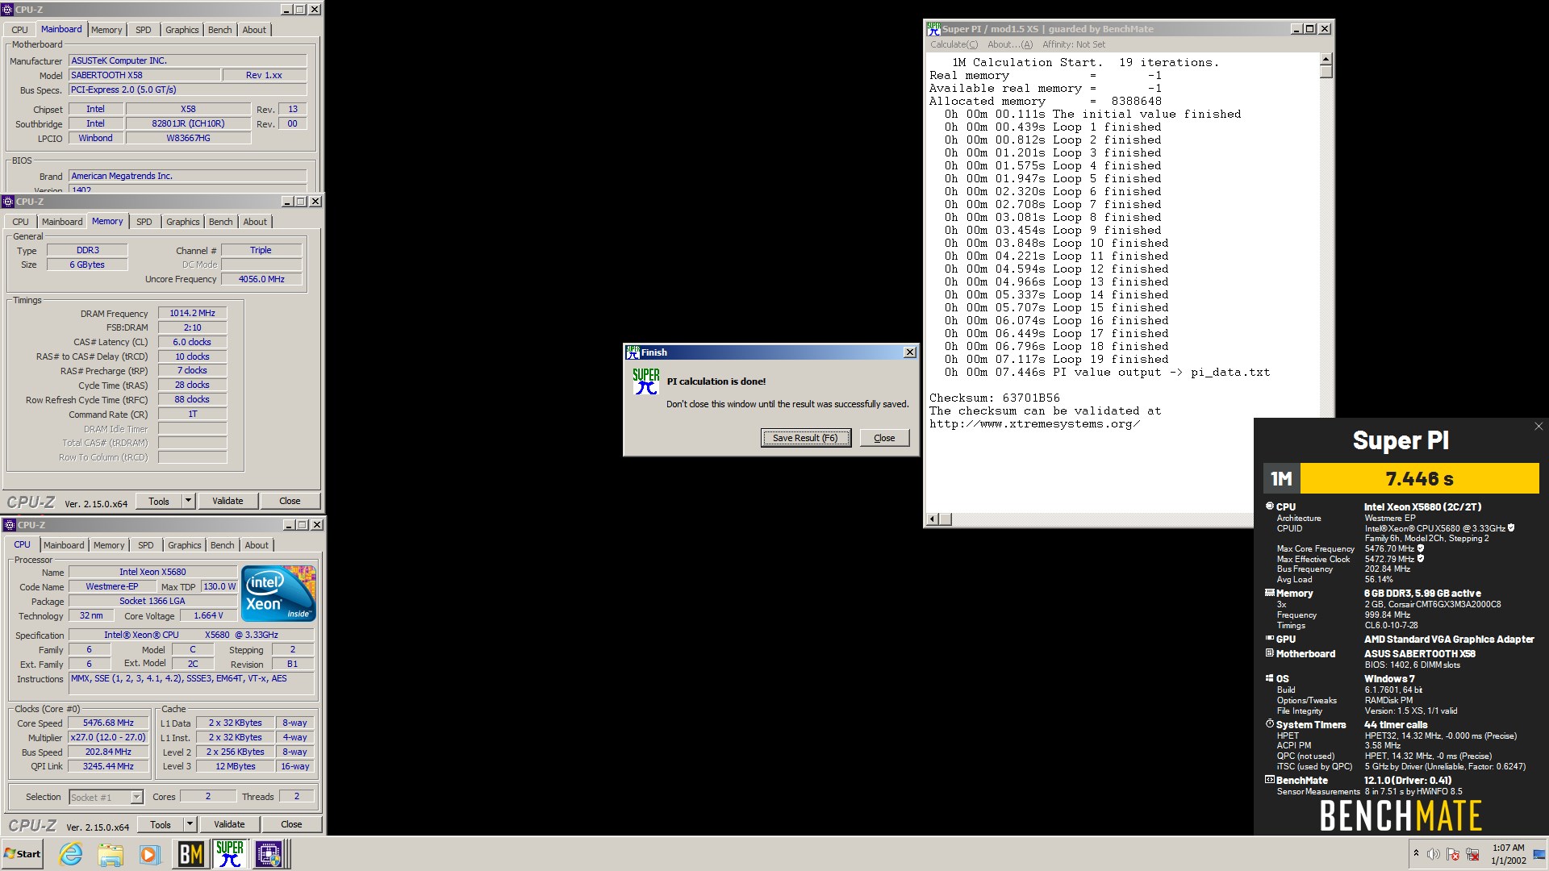Viewport: 1549px width, 871px height.
Task: Click the QPI Link 3245.44 MHz value
Action: point(108,766)
